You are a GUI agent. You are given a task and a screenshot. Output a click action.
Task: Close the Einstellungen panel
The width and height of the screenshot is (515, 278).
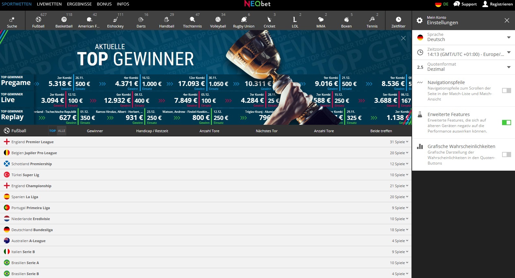click(x=507, y=20)
